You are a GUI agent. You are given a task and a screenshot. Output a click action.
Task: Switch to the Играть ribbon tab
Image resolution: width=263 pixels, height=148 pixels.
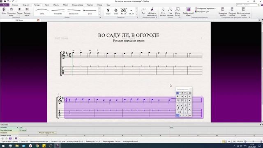click(56, 5)
